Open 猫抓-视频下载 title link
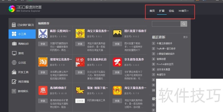 (97, 88)
